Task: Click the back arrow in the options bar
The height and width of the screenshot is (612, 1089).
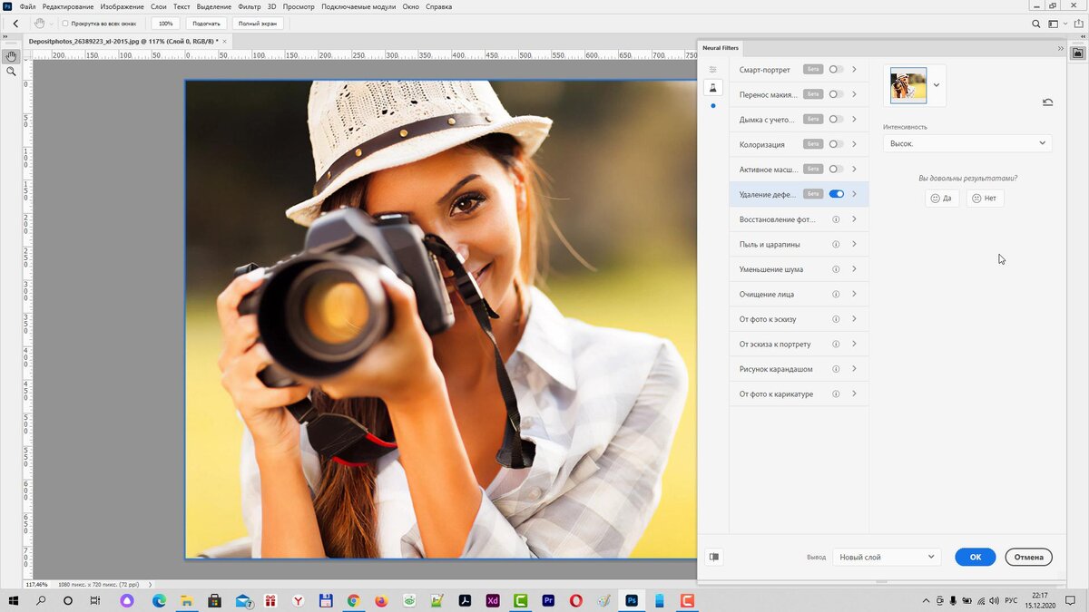Action: 15,24
